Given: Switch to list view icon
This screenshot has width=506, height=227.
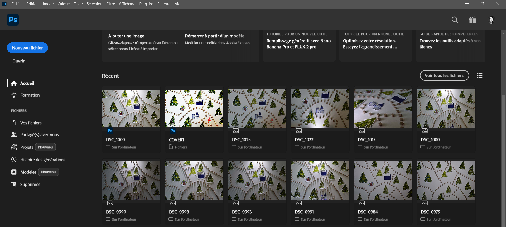Looking at the screenshot, I should pos(480,76).
